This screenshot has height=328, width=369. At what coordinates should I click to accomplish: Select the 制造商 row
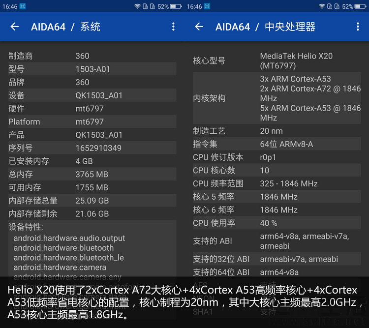click(x=92, y=56)
